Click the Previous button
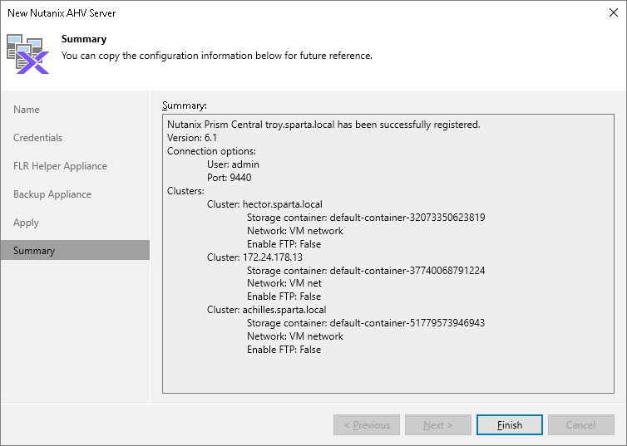The width and height of the screenshot is (627, 446). click(367, 425)
